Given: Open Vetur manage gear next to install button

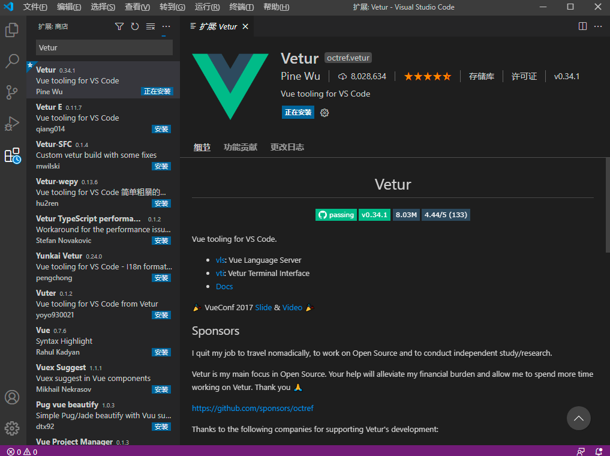Looking at the screenshot, I should click(x=324, y=113).
